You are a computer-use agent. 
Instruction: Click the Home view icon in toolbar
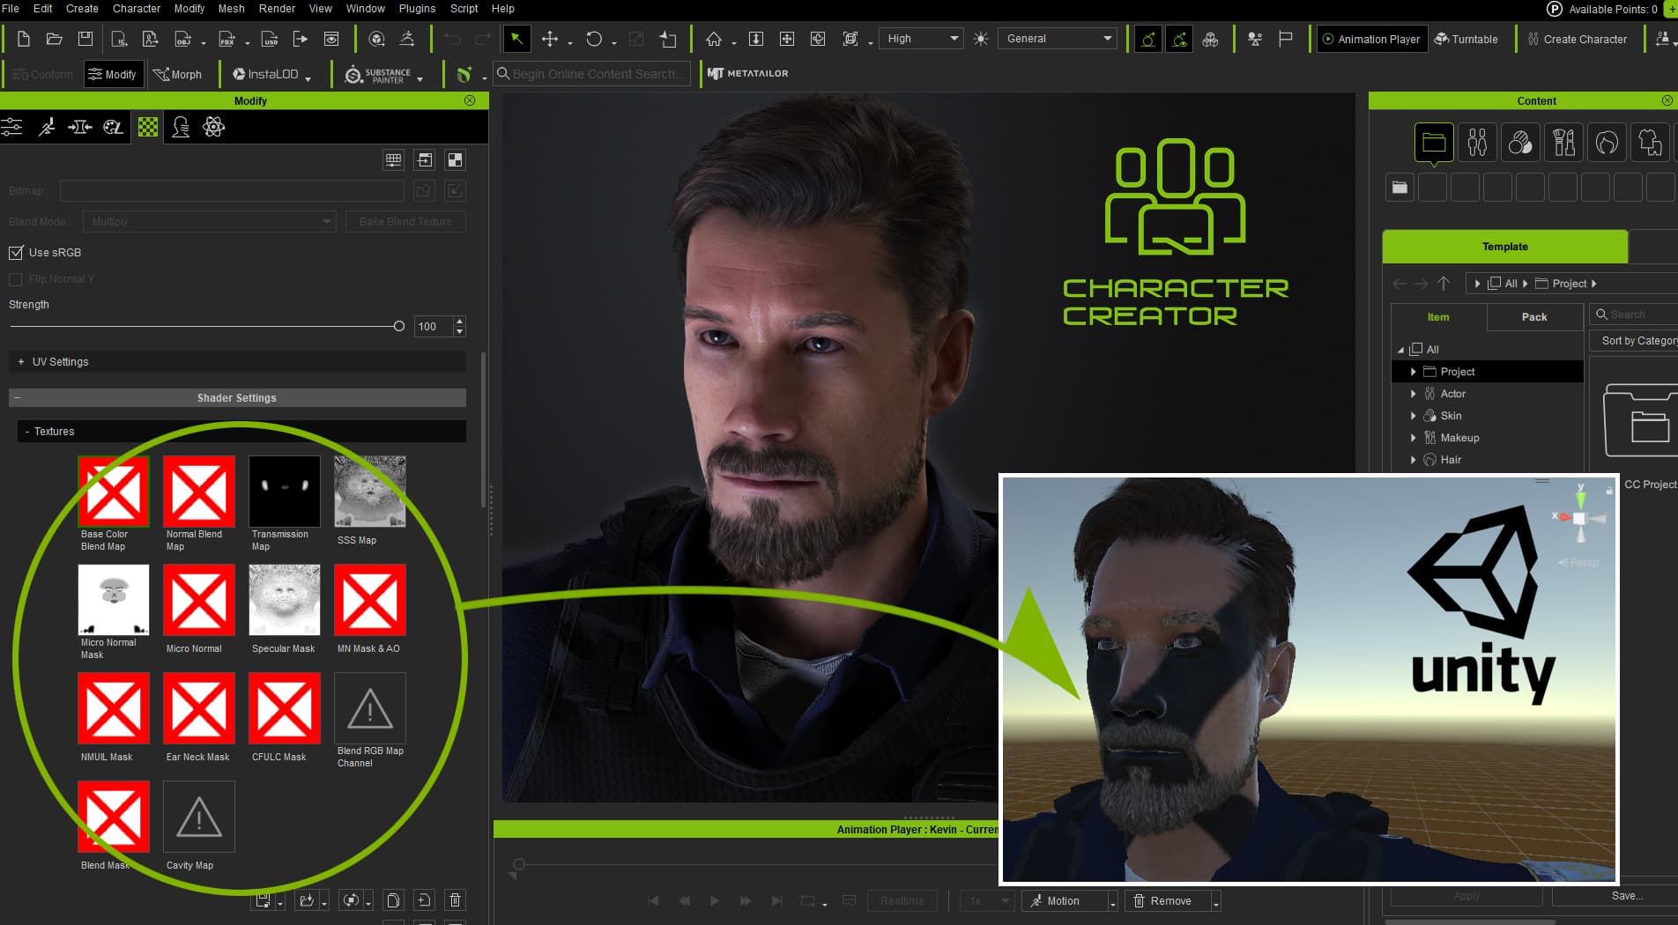point(714,39)
